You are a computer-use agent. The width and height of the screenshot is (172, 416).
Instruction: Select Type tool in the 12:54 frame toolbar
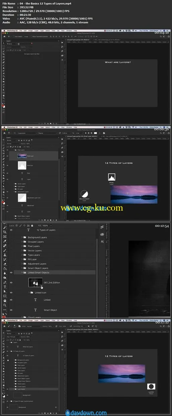pyautogui.click(x=5, y=287)
